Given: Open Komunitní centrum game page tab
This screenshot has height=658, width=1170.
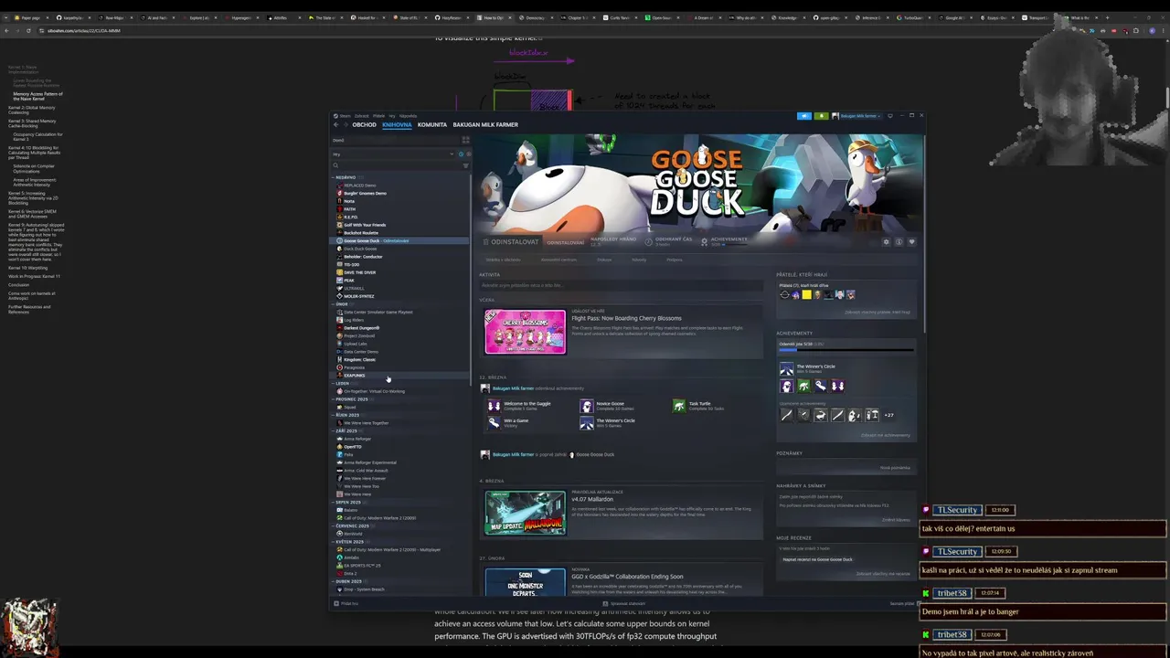Looking at the screenshot, I should point(558,260).
